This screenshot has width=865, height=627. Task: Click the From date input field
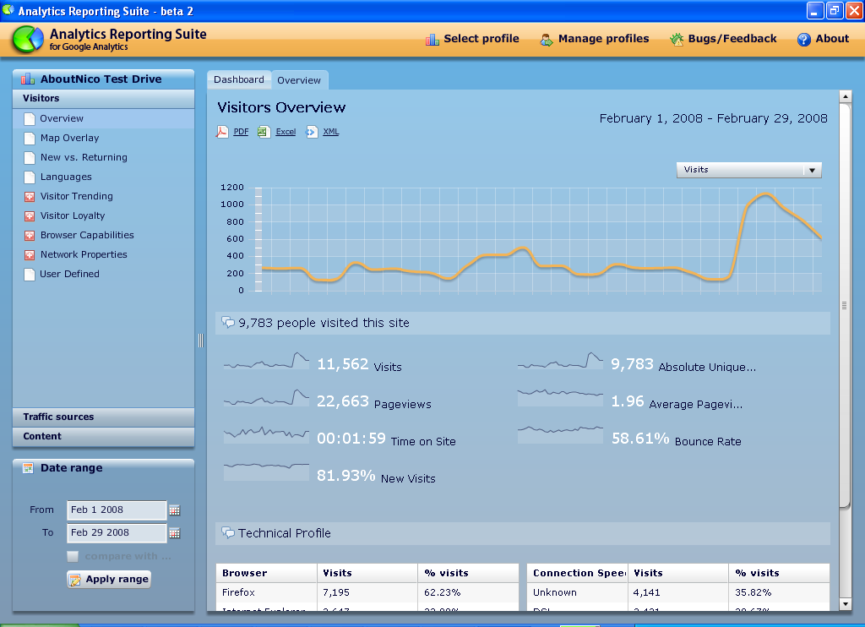click(x=117, y=510)
